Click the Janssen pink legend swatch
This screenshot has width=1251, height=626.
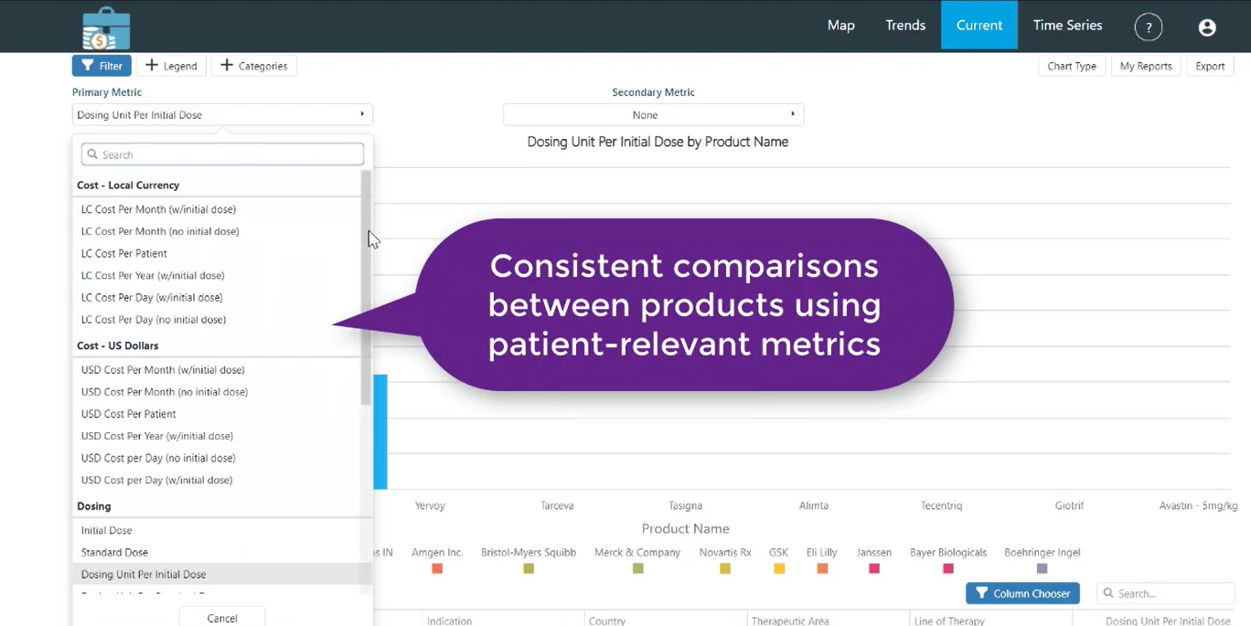point(874,568)
